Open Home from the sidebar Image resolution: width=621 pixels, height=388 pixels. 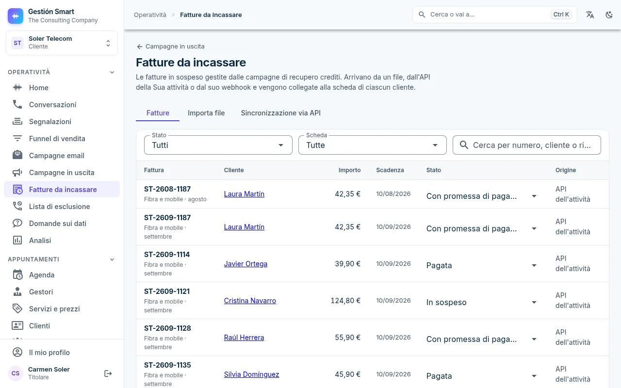point(62,88)
